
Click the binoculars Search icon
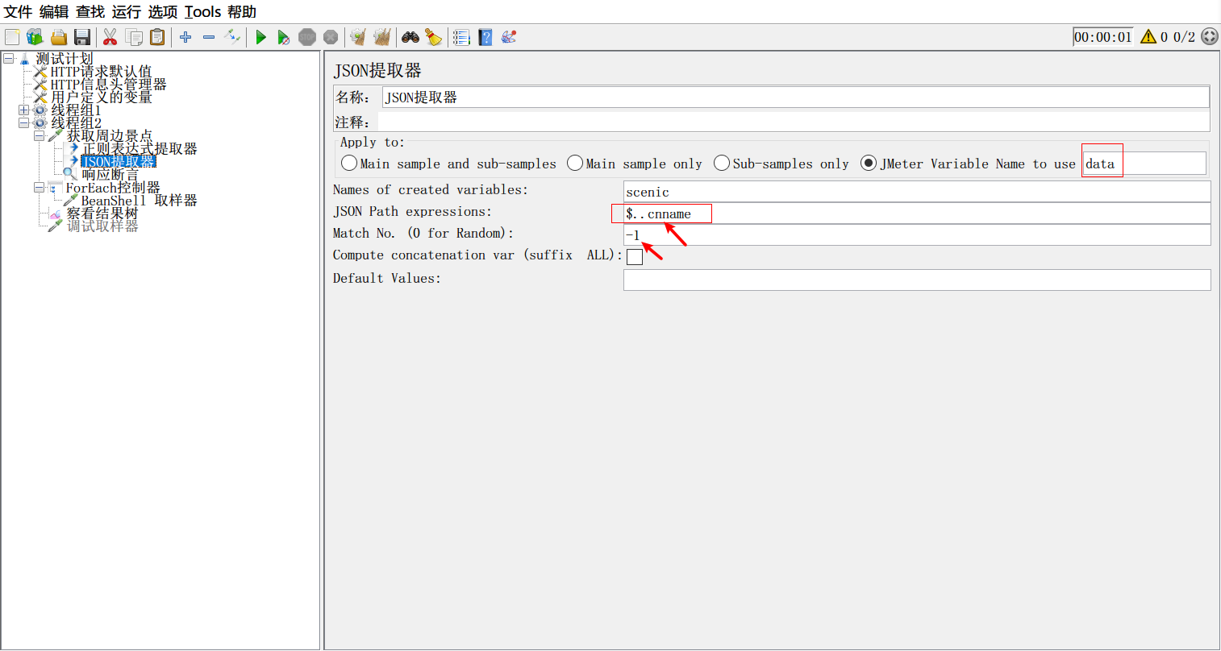pos(410,37)
